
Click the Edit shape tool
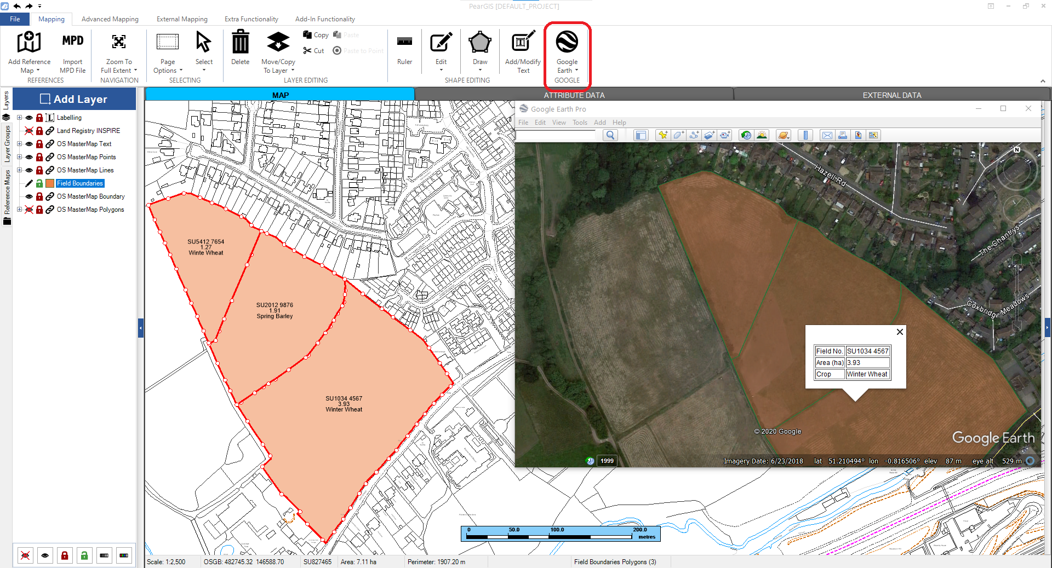point(441,42)
